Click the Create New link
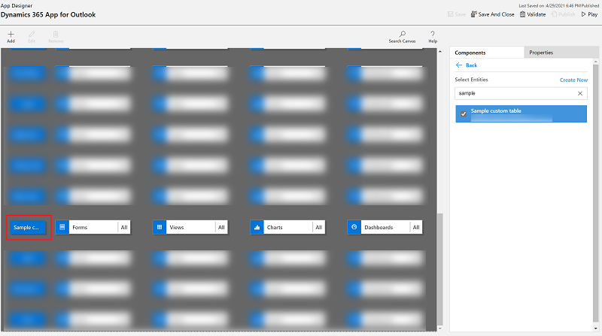Screen dimensions: 602x336 pyautogui.click(x=573, y=80)
